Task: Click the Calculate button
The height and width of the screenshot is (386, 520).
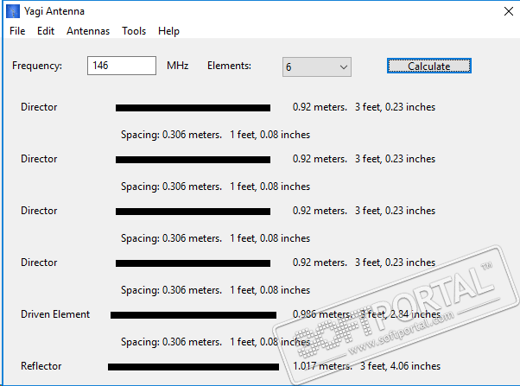Action: (x=429, y=66)
